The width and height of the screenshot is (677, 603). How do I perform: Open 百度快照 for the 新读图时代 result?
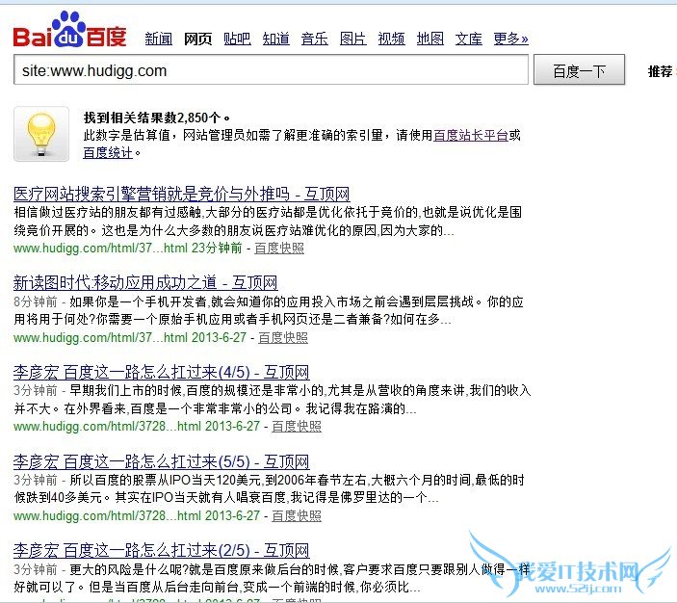click(x=283, y=337)
